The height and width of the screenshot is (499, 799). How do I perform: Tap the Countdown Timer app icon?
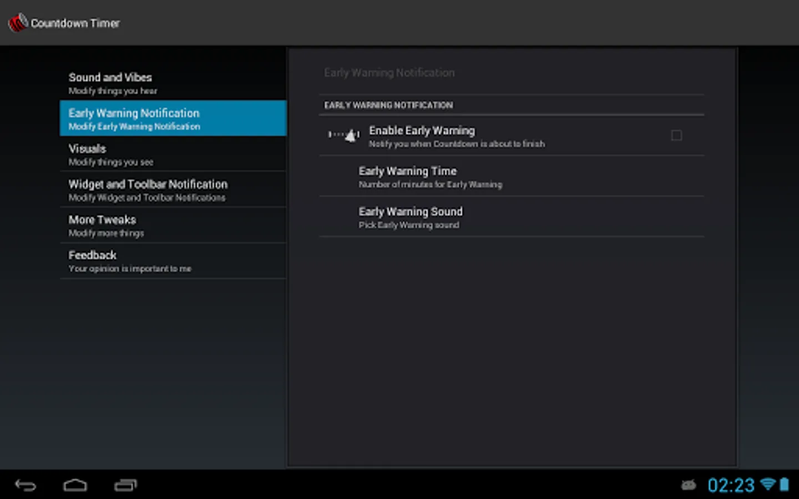(x=18, y=23)
